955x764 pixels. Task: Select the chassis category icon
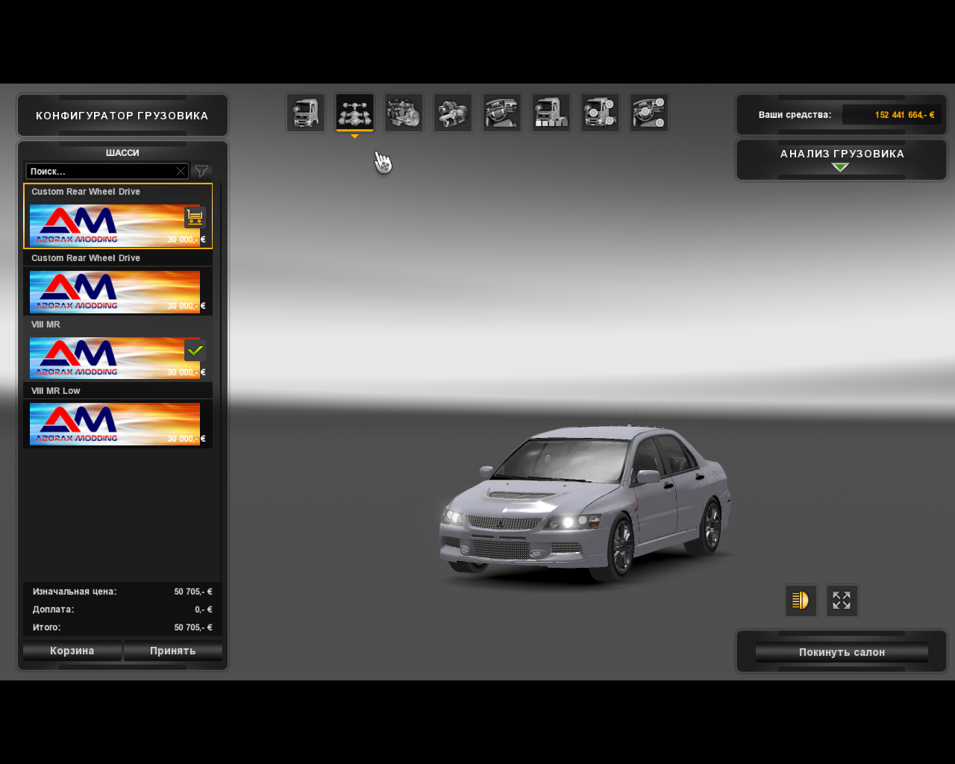pos(354,112)
